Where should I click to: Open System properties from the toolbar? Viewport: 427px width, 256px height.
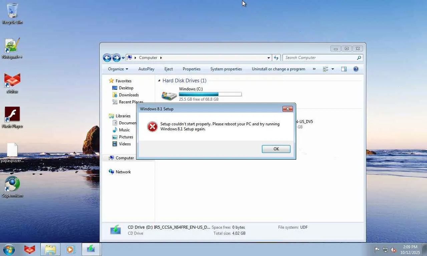click(x=226, y=69)
